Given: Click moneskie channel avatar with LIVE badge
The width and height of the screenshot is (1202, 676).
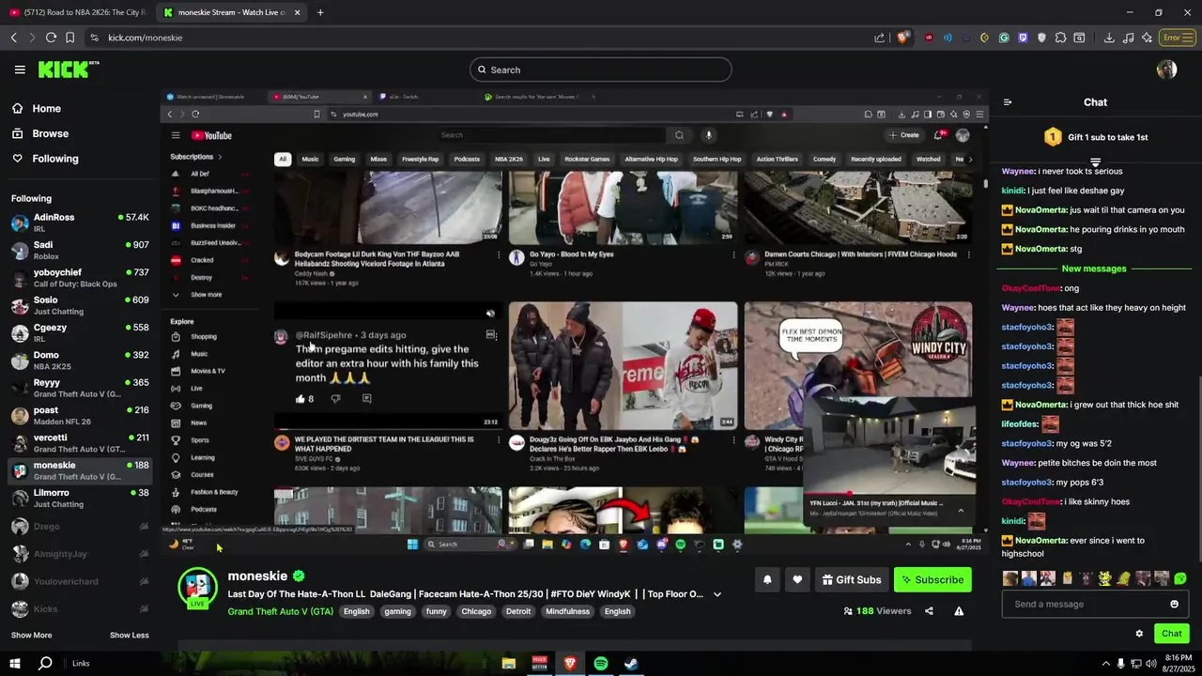Looking at the screenshot, I should coord(198,589).
